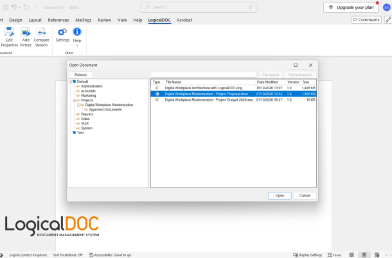392x258 pixels.
Task: Switch to Print Layout view icon
Action: coord(364,255)
